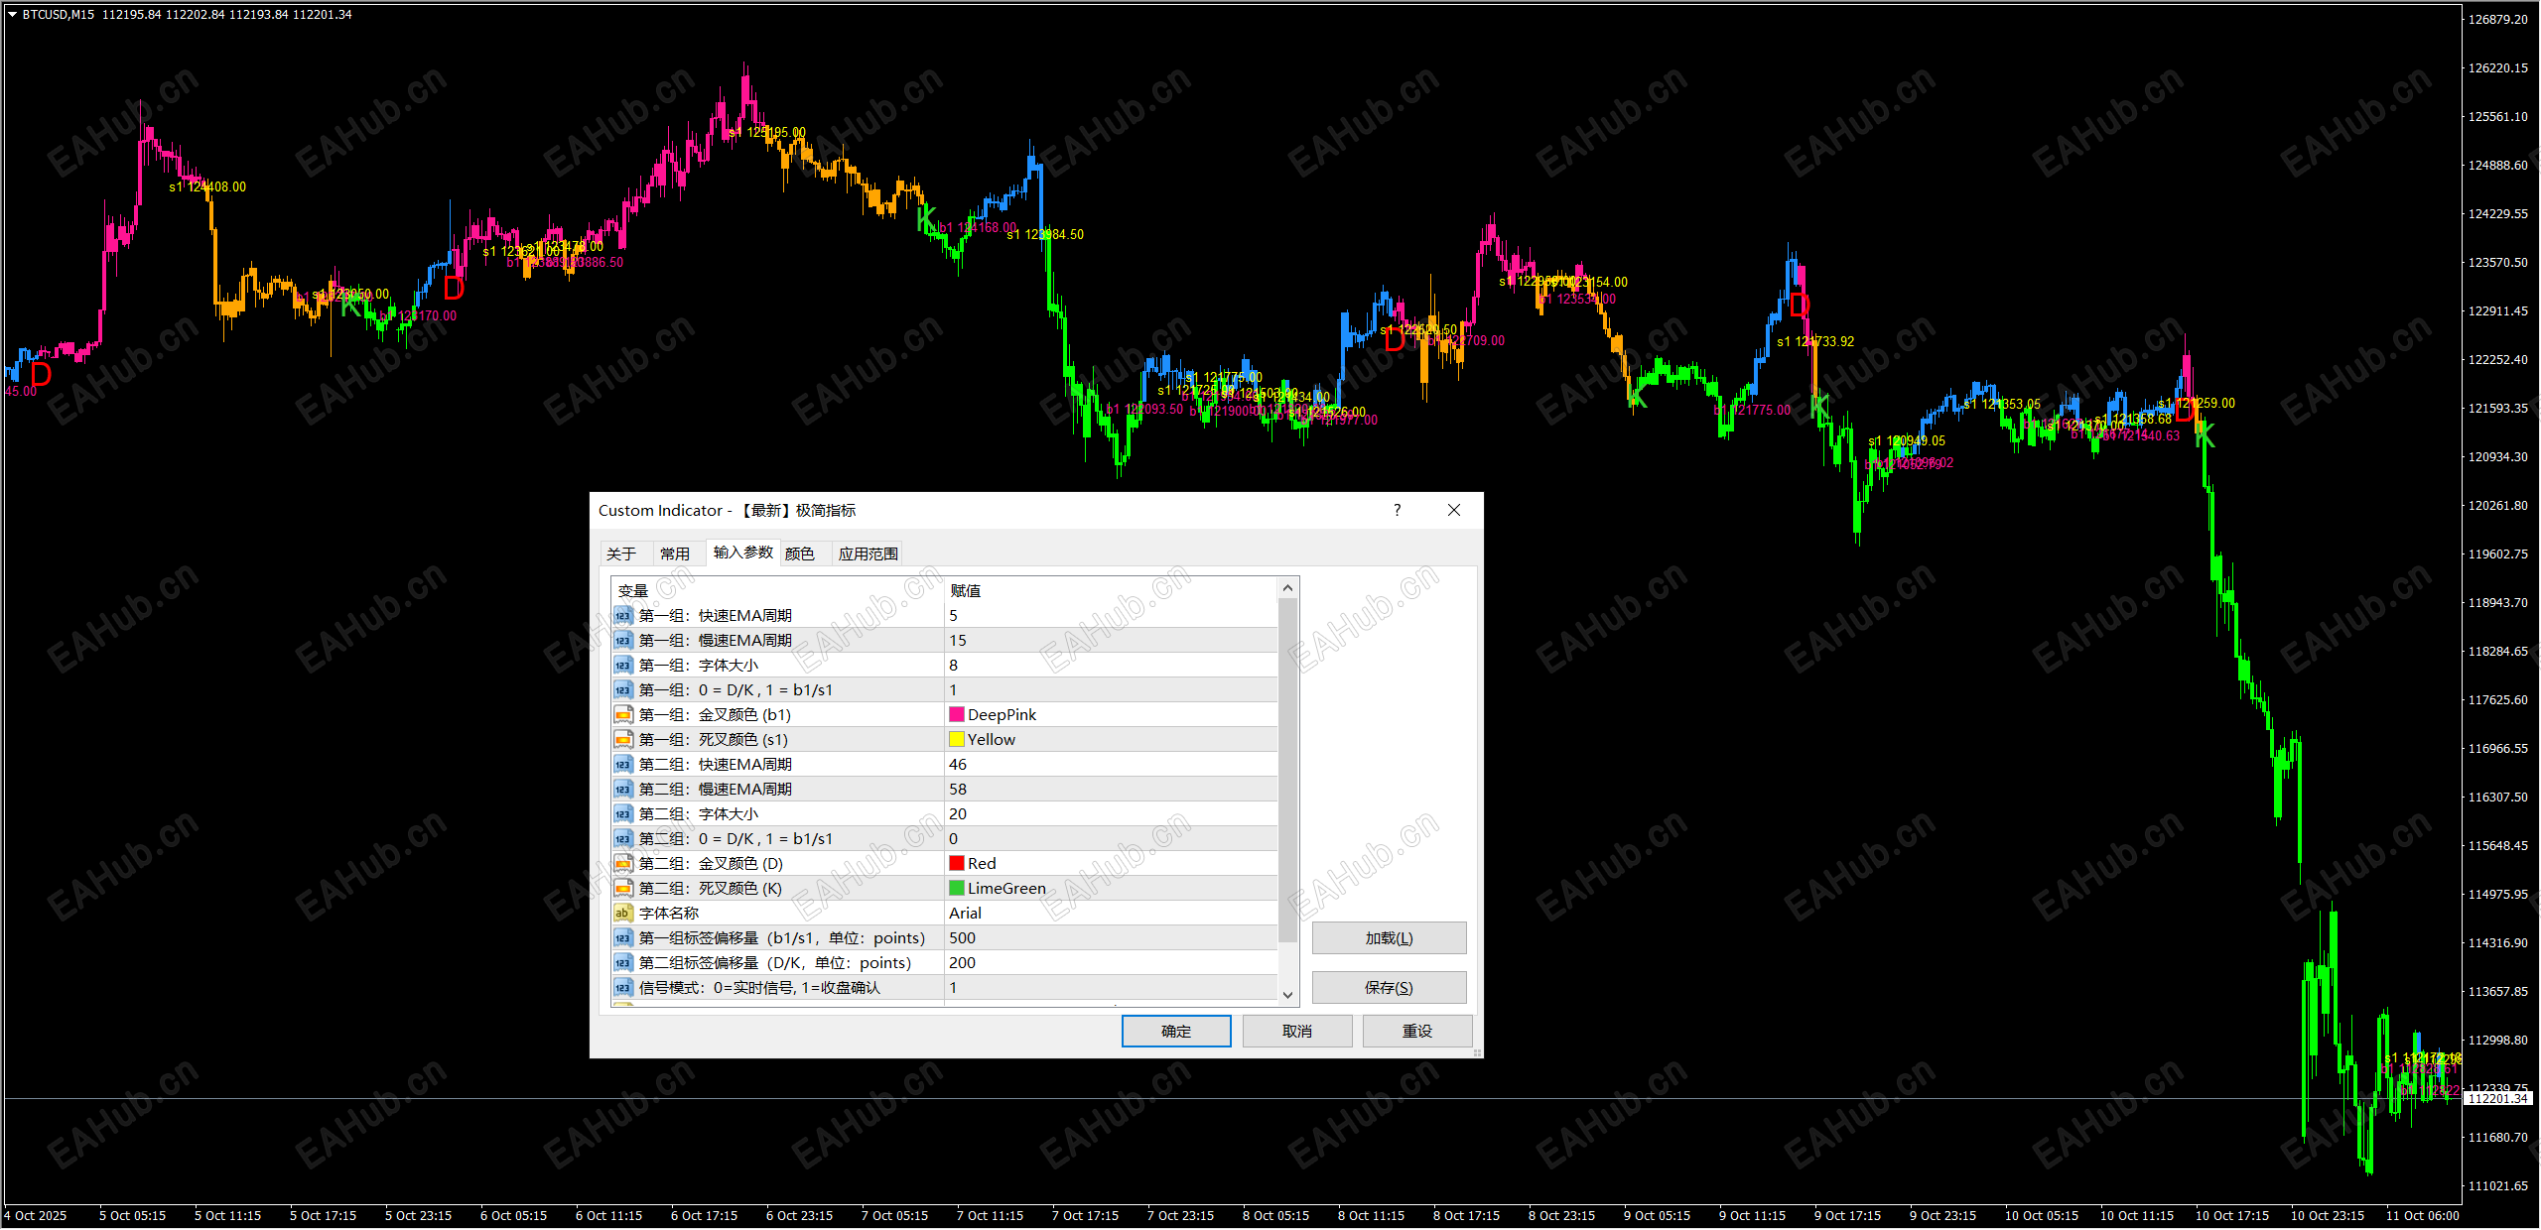Click the icon beside 第一组: 快速EMA周期
2541x1230 pixels.
point(622,616)
